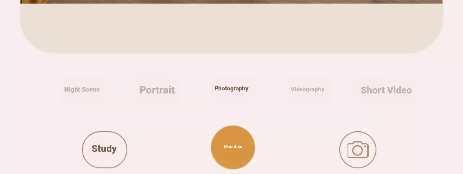The width and height of the screenshot is (463, 174).
Task: Open Short Video mode
Action: pos(386,90)
